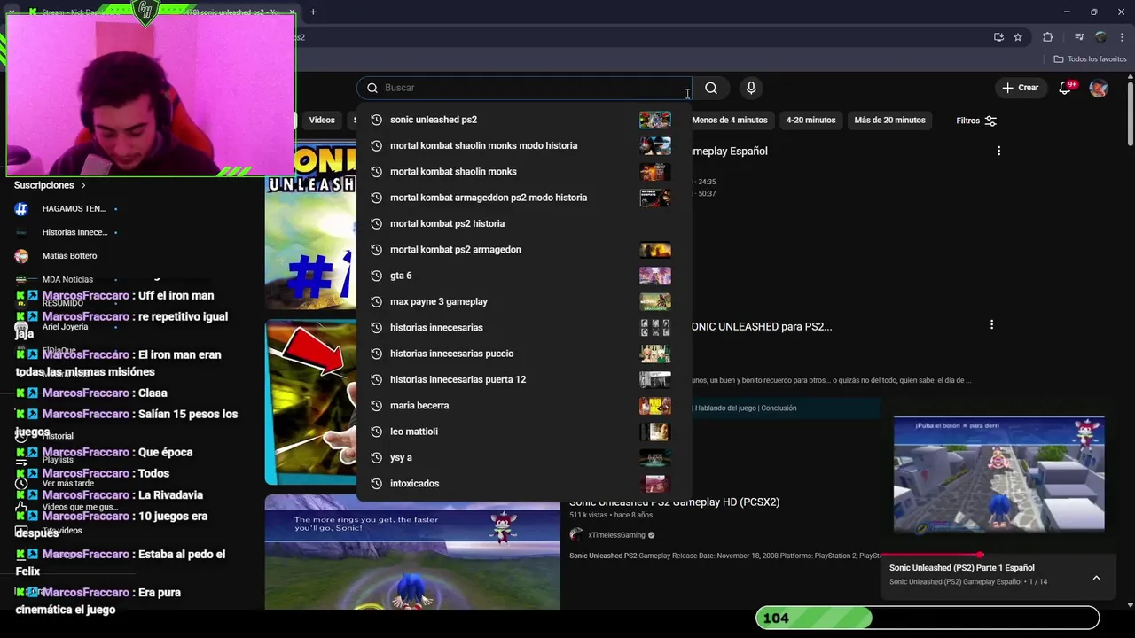The width and height of the screenshot is (1135, 638).
Task: Open 'Matias Bottero' subscription name in sidebar
Action: pyautogui.click(x=69, y=256)
